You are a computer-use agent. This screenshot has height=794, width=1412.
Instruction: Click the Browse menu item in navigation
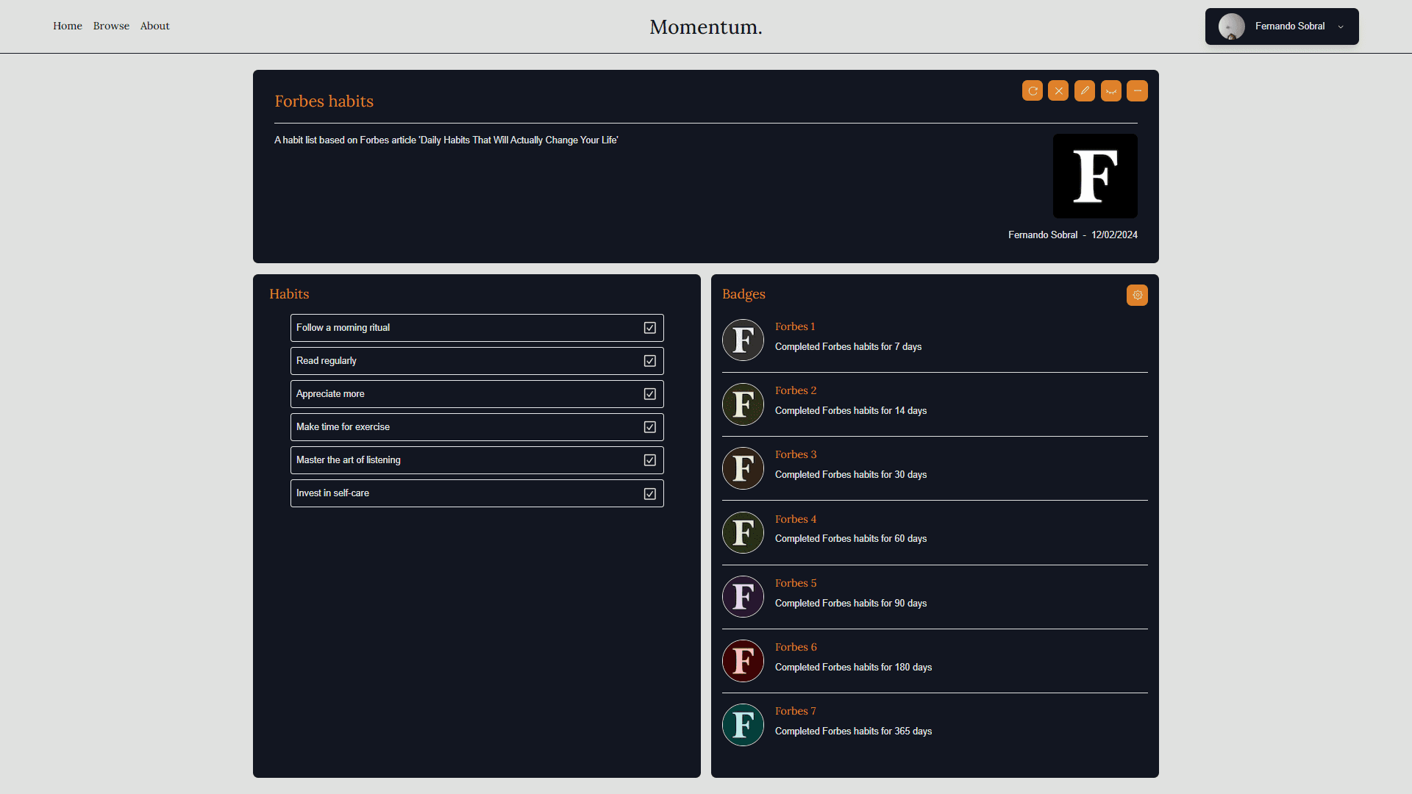click(x=110, y=26)
